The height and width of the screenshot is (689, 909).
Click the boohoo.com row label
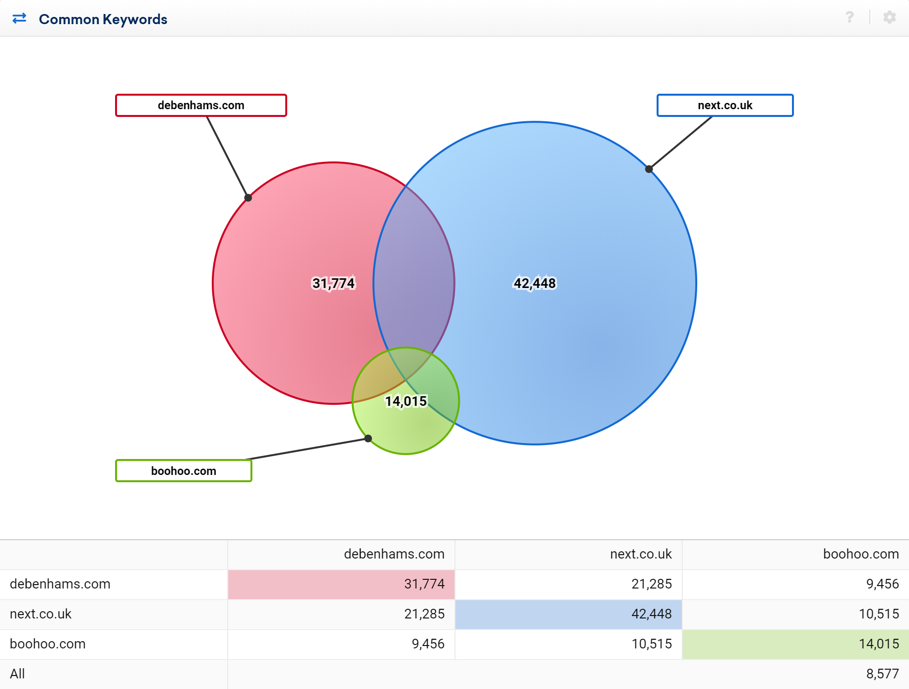[47, 644]
